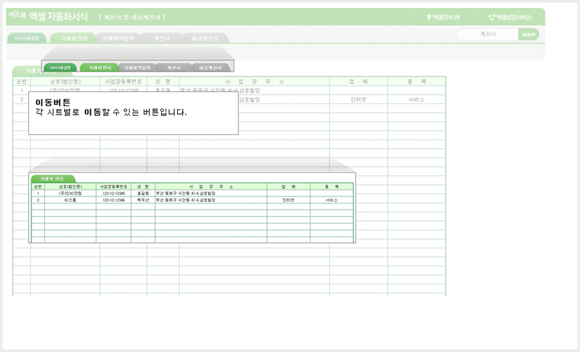Screen dimensions: 580x352
Task: Select 서비스 cell in the magnified table
Action: [x=332, y=200]
